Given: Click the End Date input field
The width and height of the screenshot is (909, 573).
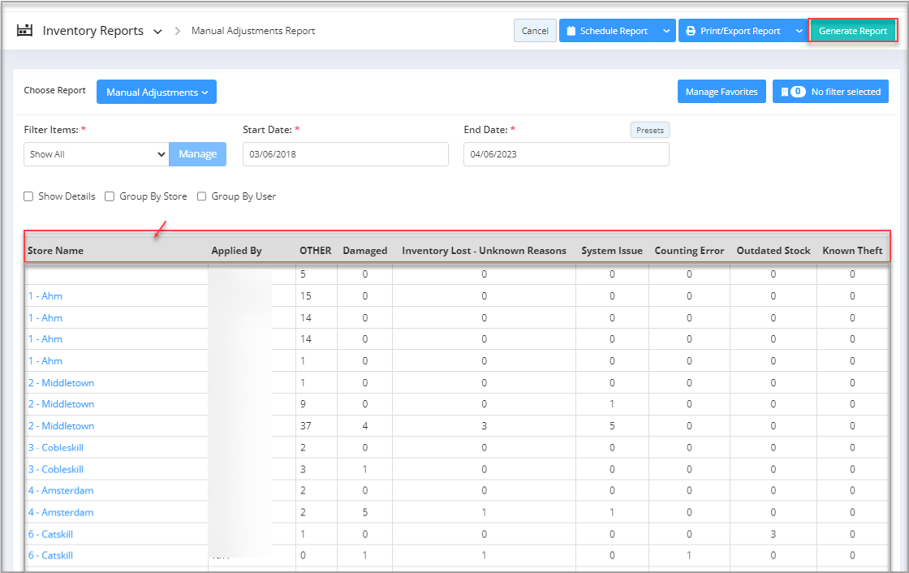Looking at the screenshot, I should (x=567, y=154).
